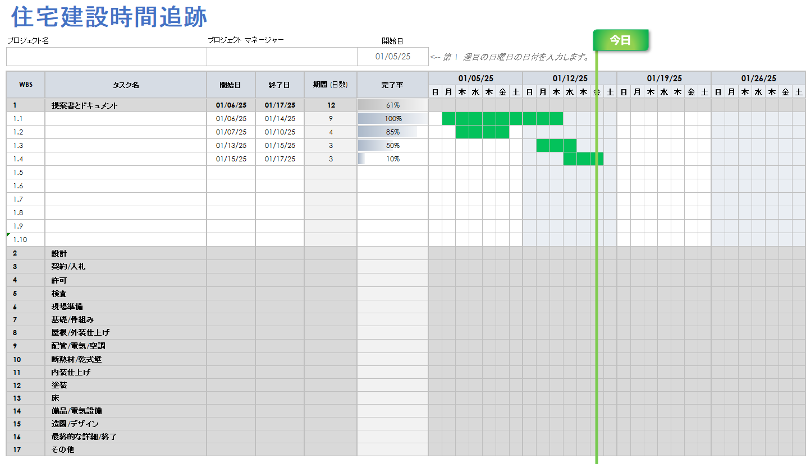
Task: Select the WBS cell 1.6
Action: coord(26,186)
